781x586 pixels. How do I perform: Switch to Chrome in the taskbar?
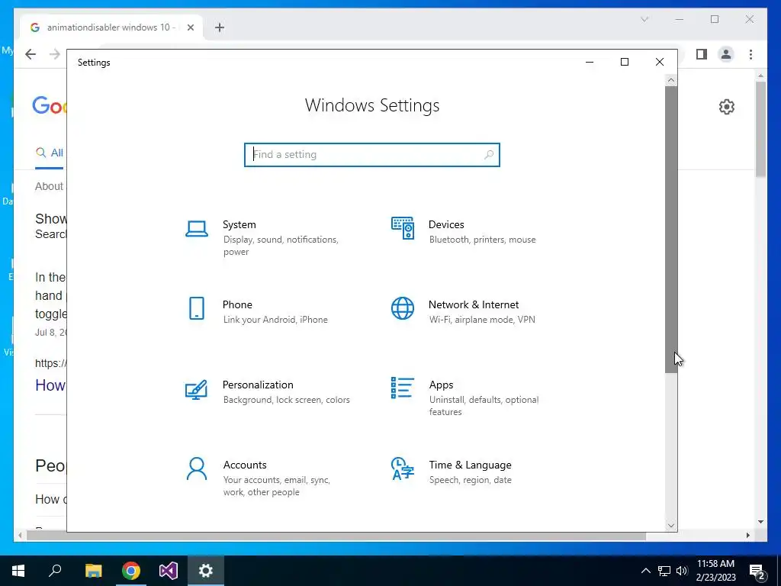point(131,571)
